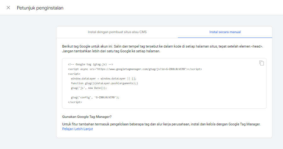Click the gtag('config', 'G-Z88L8LVCRB') line

point(95,97)
